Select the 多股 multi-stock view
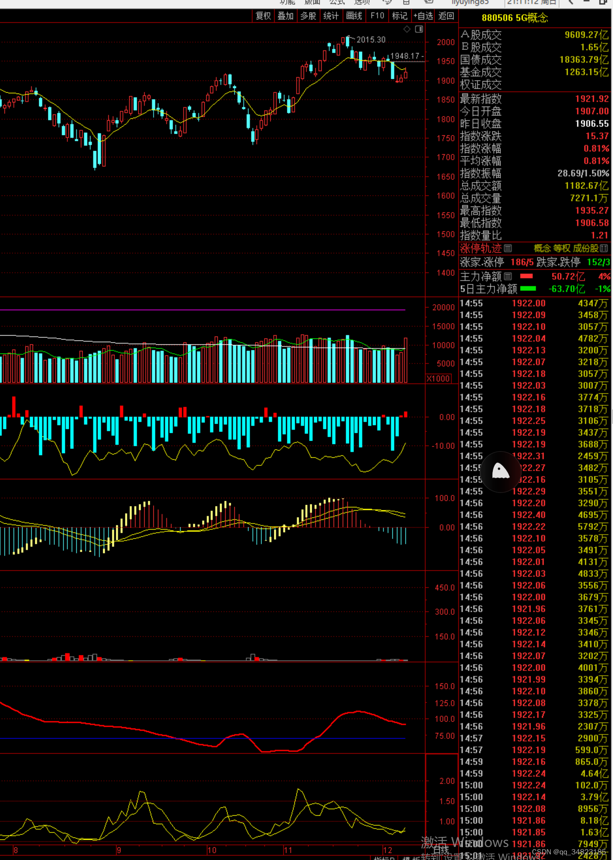Viewport: 613px width, 860px height. pyautogui.click(x=308, y=16)
